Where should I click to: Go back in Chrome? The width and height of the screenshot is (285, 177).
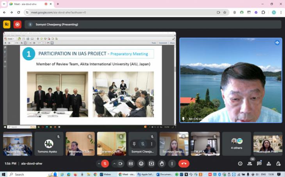point(4,12)
